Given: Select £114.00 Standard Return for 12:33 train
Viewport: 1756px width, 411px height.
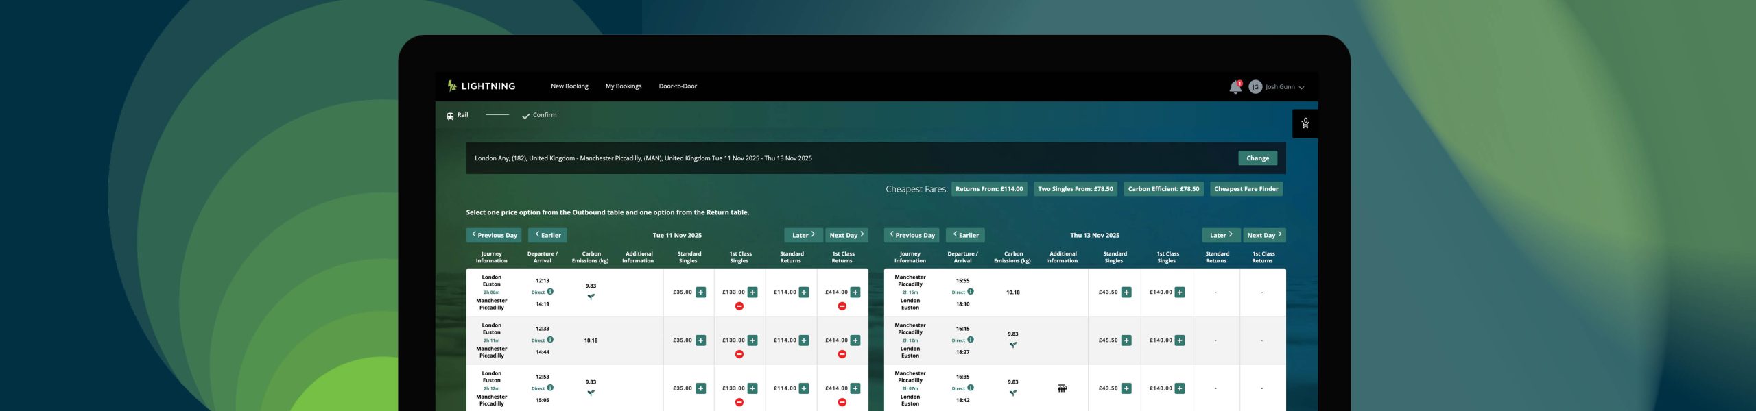Looking at the screenshot, I should click(x=804, y=340).
